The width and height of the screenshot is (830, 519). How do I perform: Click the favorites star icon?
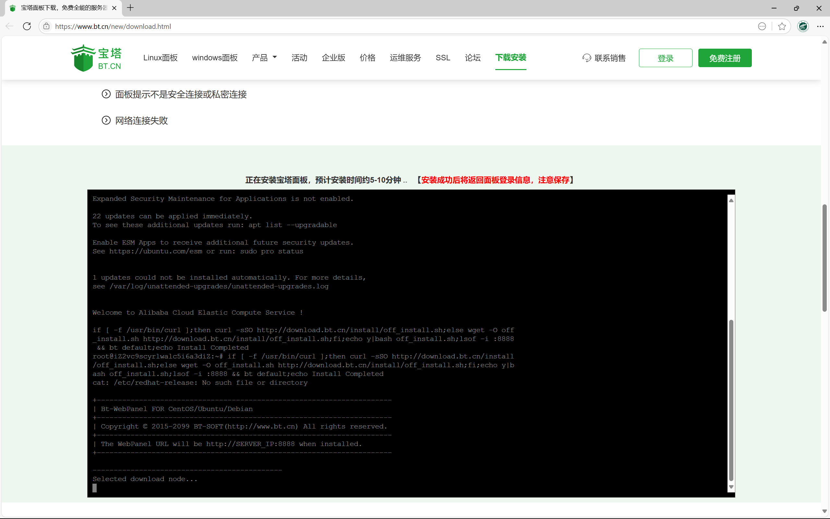[782, 26]
